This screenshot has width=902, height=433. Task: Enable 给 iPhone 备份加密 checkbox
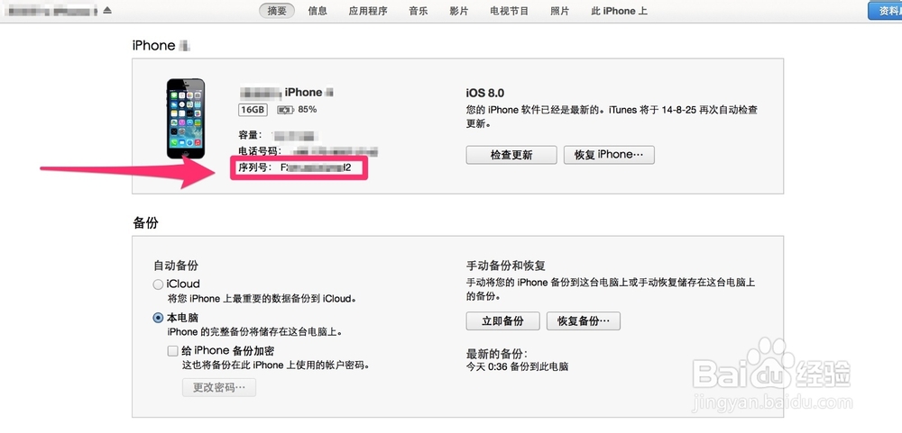172,351
